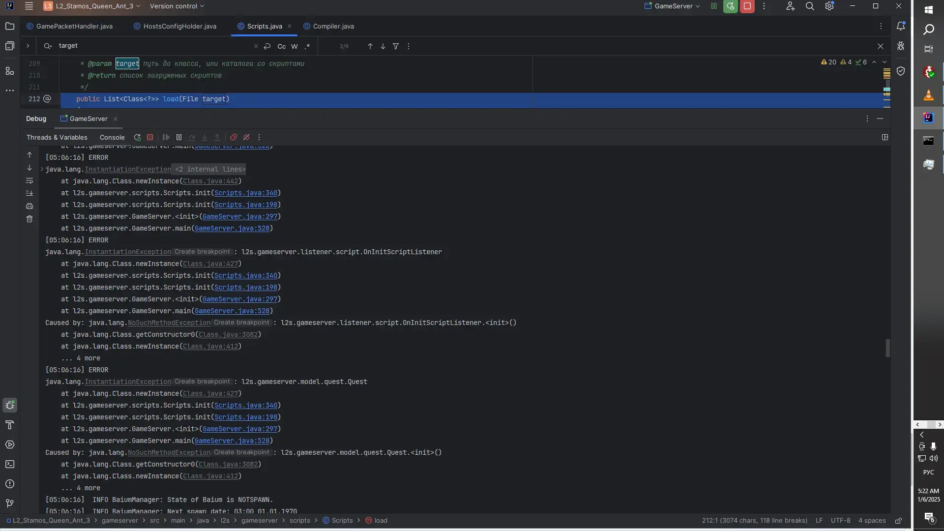Screen dimensions: 944x531
Task: Toggle Mute Breakpoints in debug toolbar
Action: [x=246, y=138]
